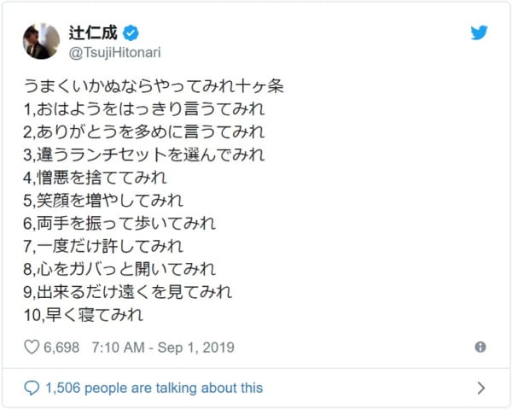Click line 1 about おはよう
Viewport: 512px width, 409px height.
coord(144,109)
